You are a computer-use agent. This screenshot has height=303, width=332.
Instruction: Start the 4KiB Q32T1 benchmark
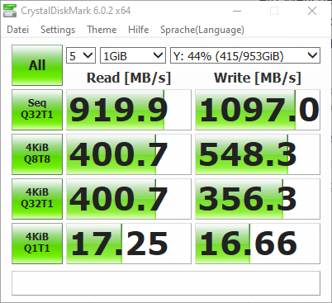pos(37,199)
